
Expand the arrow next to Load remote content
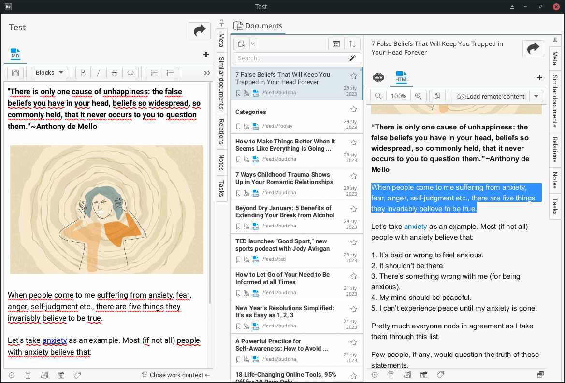536,96
